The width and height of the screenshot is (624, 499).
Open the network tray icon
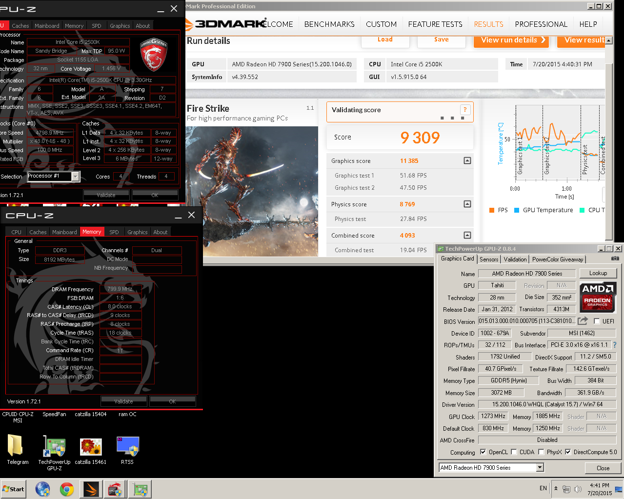(566, 489)
